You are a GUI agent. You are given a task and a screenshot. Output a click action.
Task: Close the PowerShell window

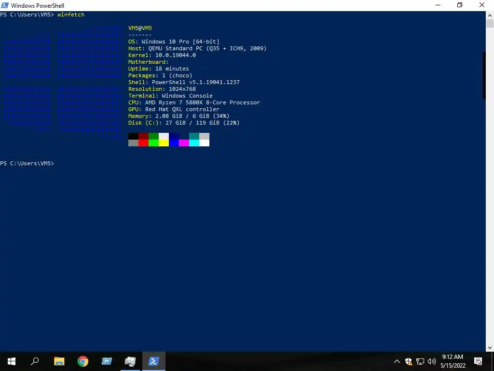482,5
